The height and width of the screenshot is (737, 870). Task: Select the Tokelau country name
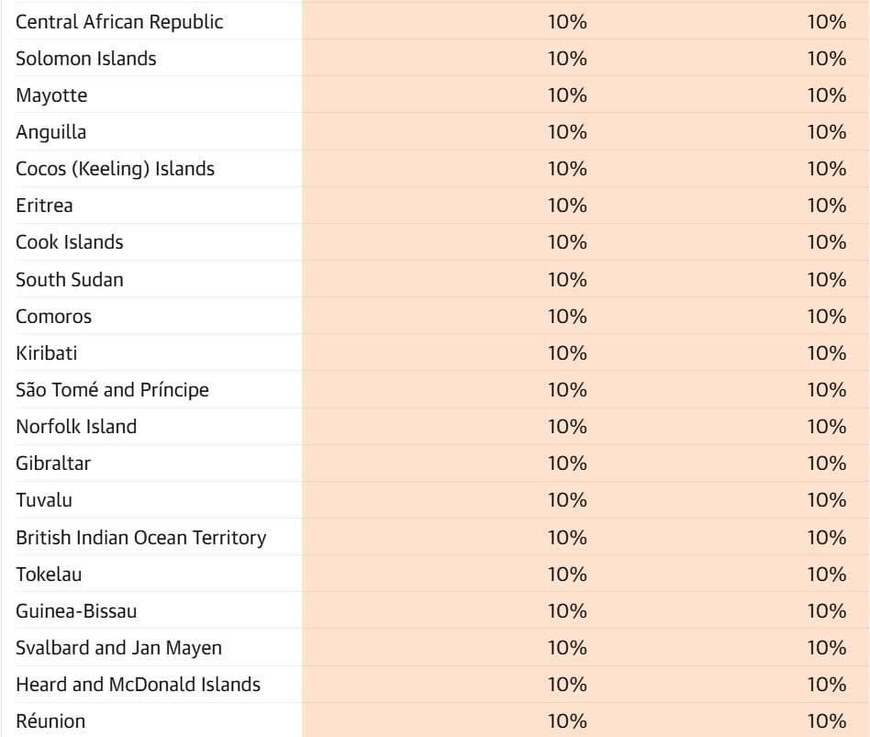pyautogui.click(x=48, y=575)
